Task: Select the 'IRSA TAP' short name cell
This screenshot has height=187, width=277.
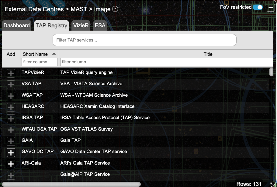Action: click(x=32, y=118)
